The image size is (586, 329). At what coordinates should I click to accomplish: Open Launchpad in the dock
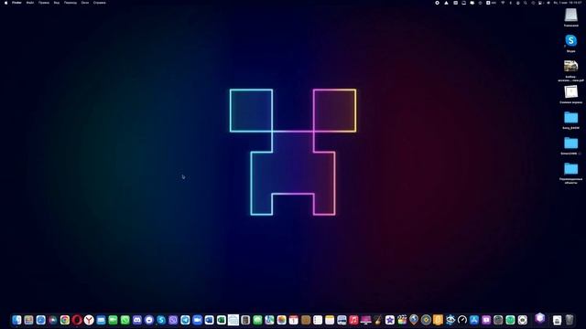coord(28,320)
